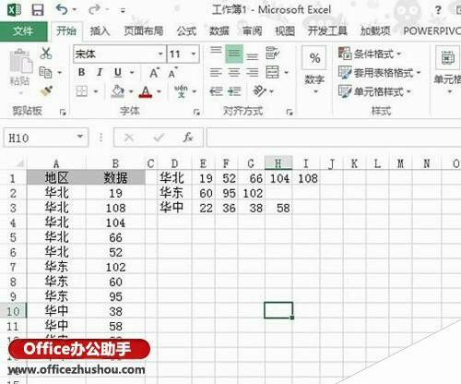Select row 10 header
This screenshot has height=384, width=461.
[x=13, y=311]
